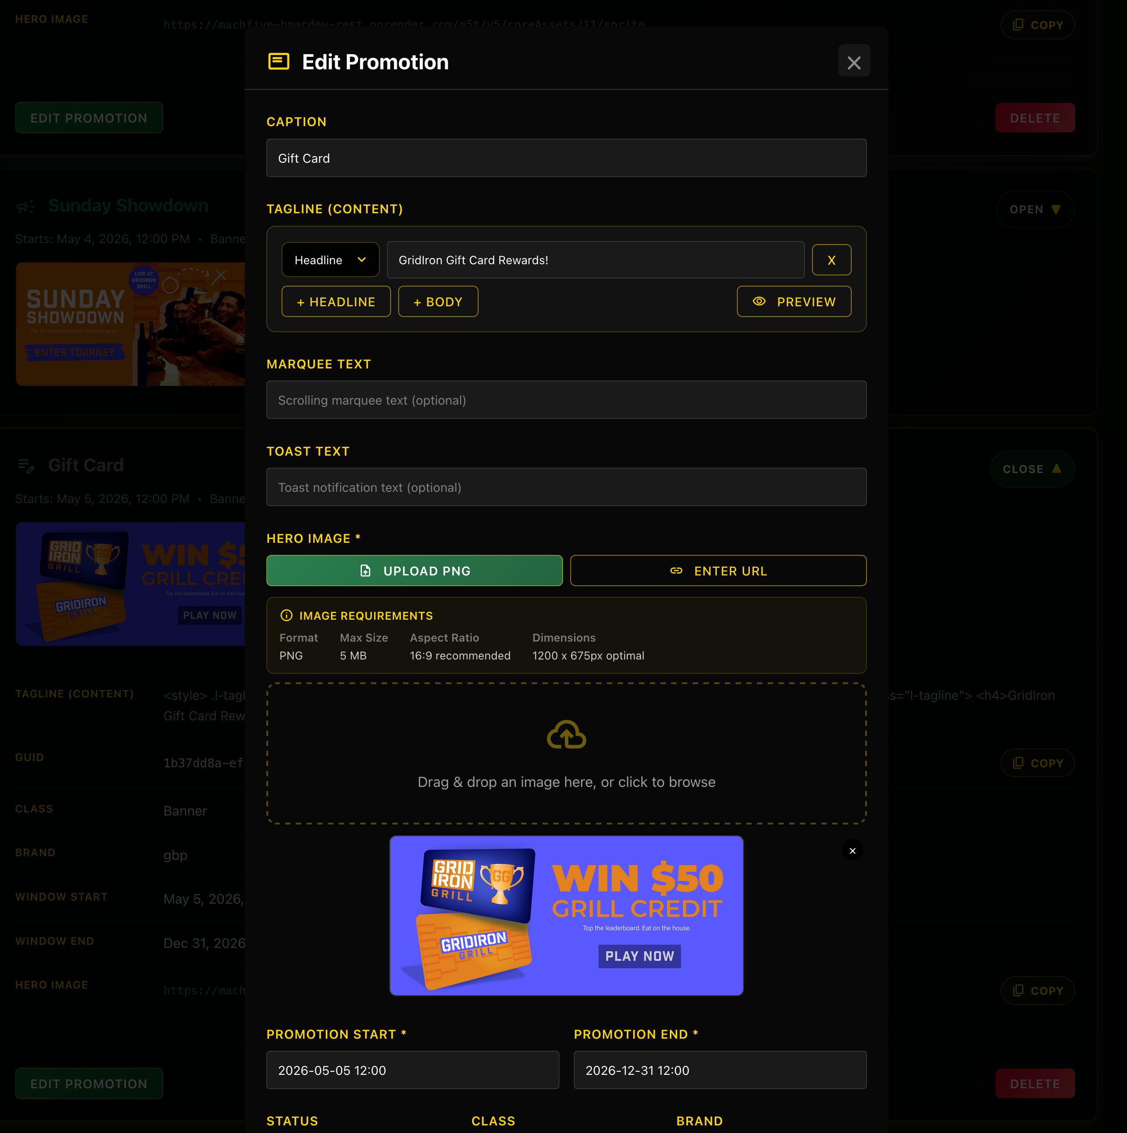Click the cloud upload icon in drop zone
This screenshot has width=1127, height=1133.
coord(566,735)
